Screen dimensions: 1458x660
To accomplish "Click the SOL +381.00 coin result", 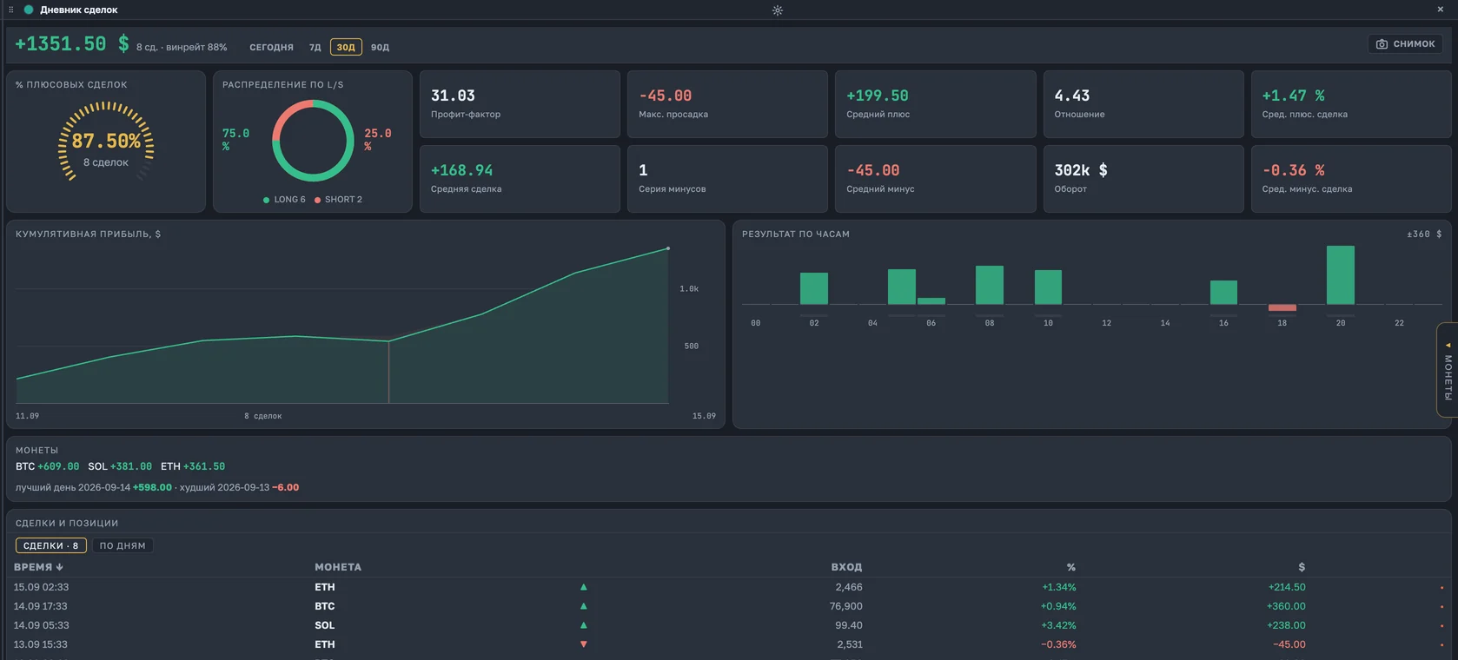I will [120, 466].
